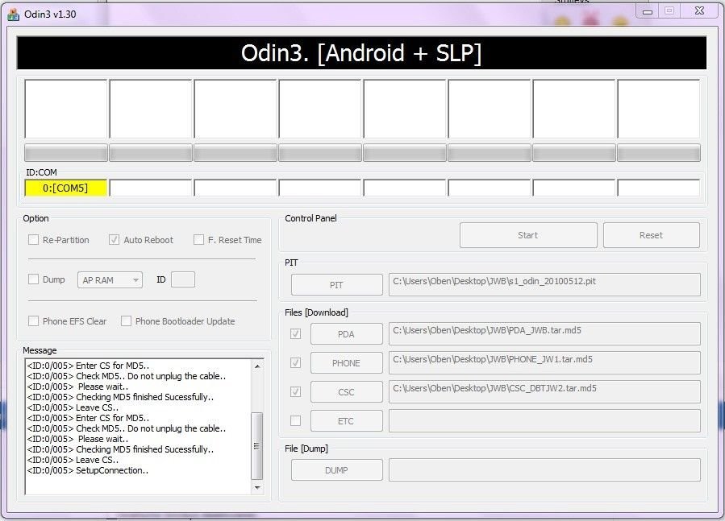Click the Start button

528,235
